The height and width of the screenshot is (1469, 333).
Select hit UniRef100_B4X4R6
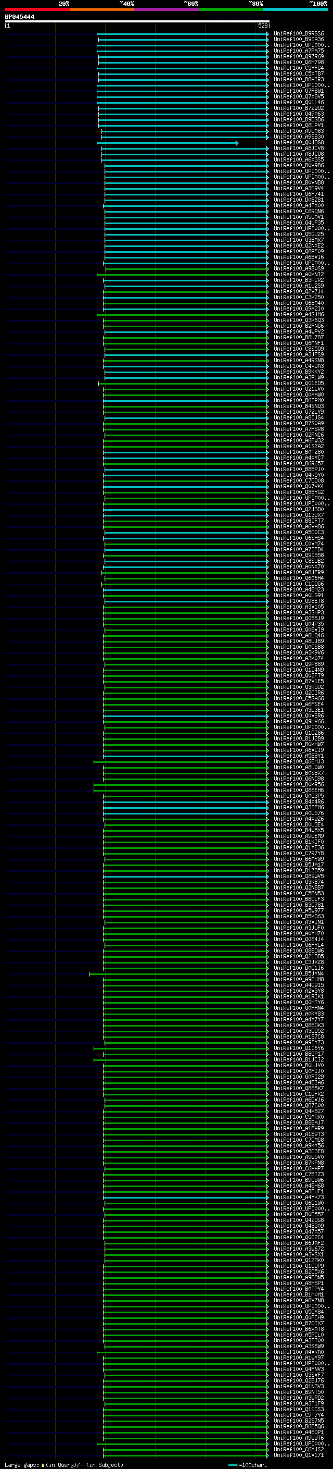click(x=299, y=802)
